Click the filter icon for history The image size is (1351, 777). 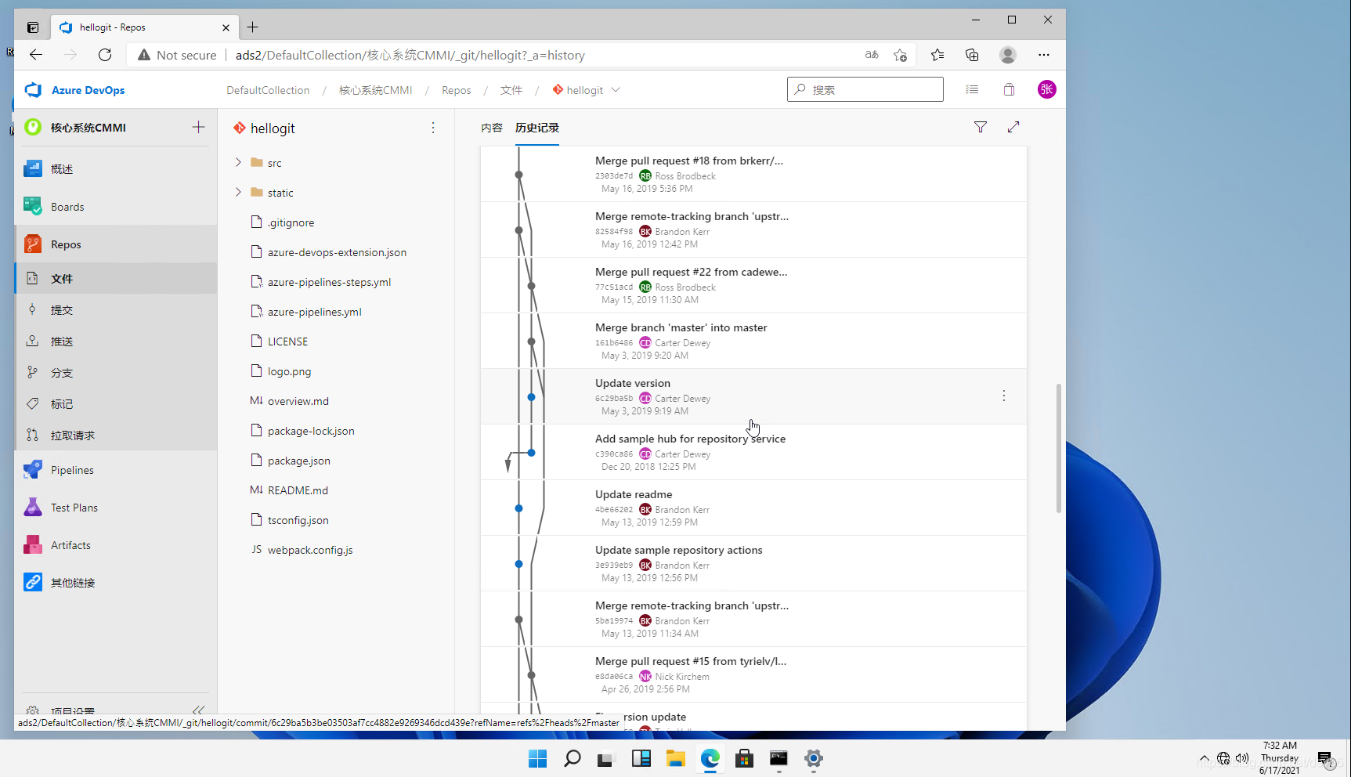pyautogui.click(x=981, y=127)
